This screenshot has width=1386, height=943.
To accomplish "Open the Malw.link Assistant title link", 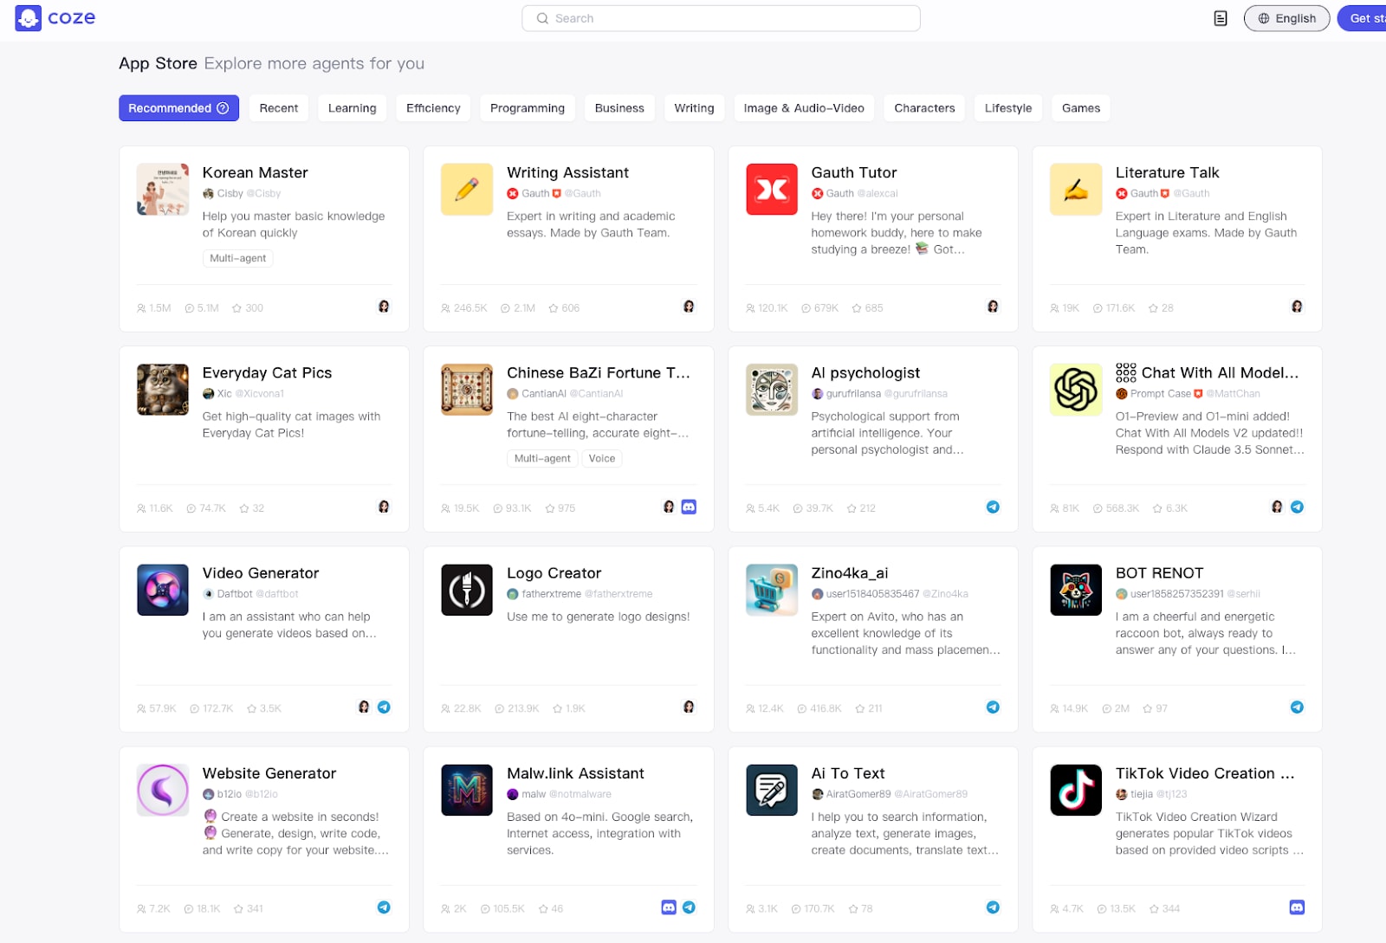I will coord(575,773).
